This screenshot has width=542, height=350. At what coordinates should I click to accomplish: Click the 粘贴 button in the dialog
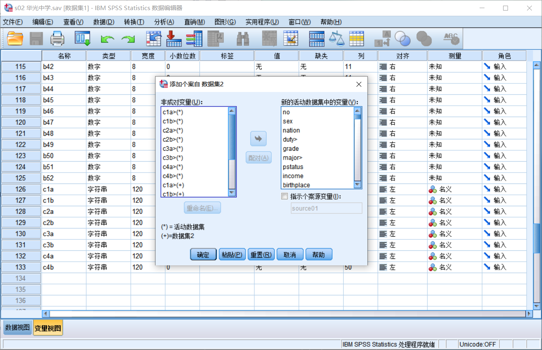(232, 254)
